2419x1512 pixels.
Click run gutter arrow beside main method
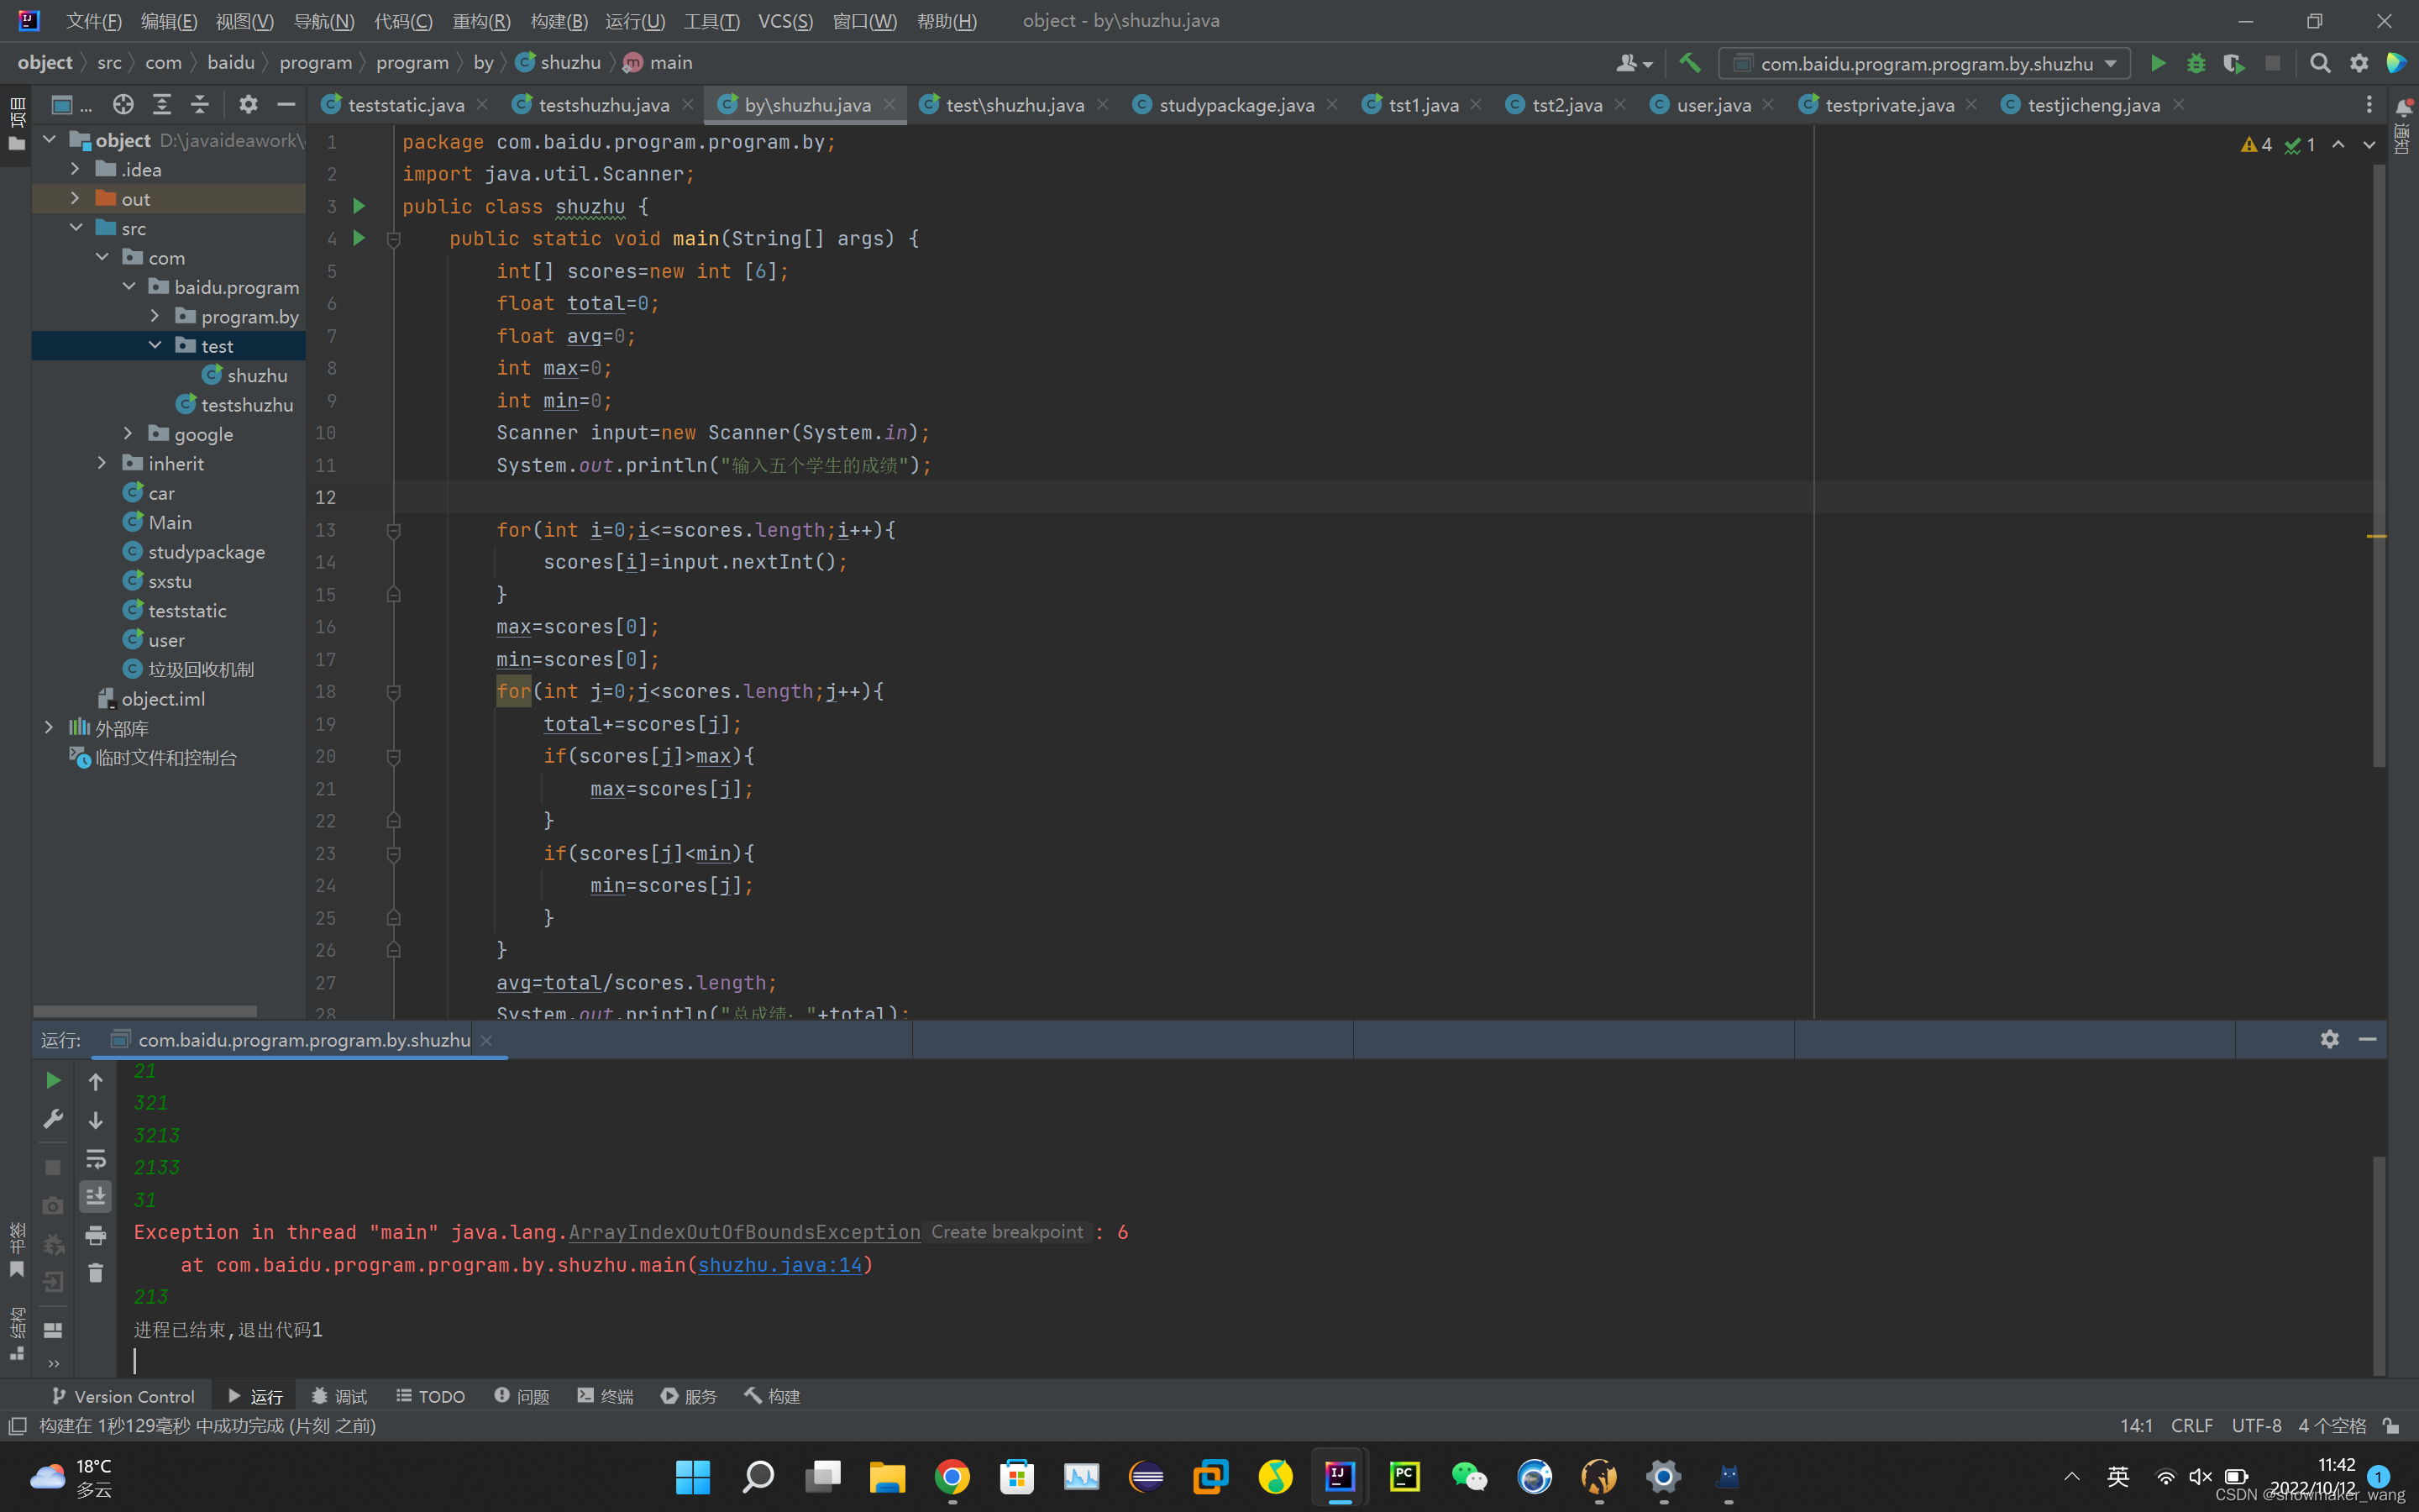[359, 238]
